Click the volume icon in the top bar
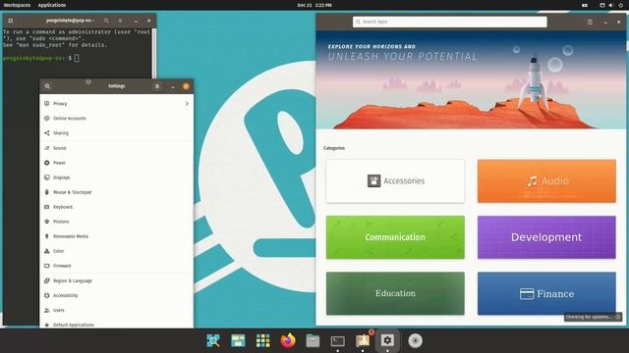The image size is (629, 353). [x=610, y=5]
